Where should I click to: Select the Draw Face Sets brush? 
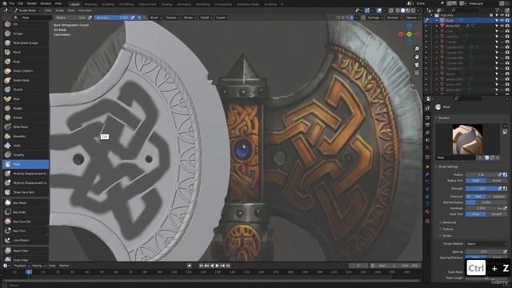pyautogui.click(x=26, y=192)
